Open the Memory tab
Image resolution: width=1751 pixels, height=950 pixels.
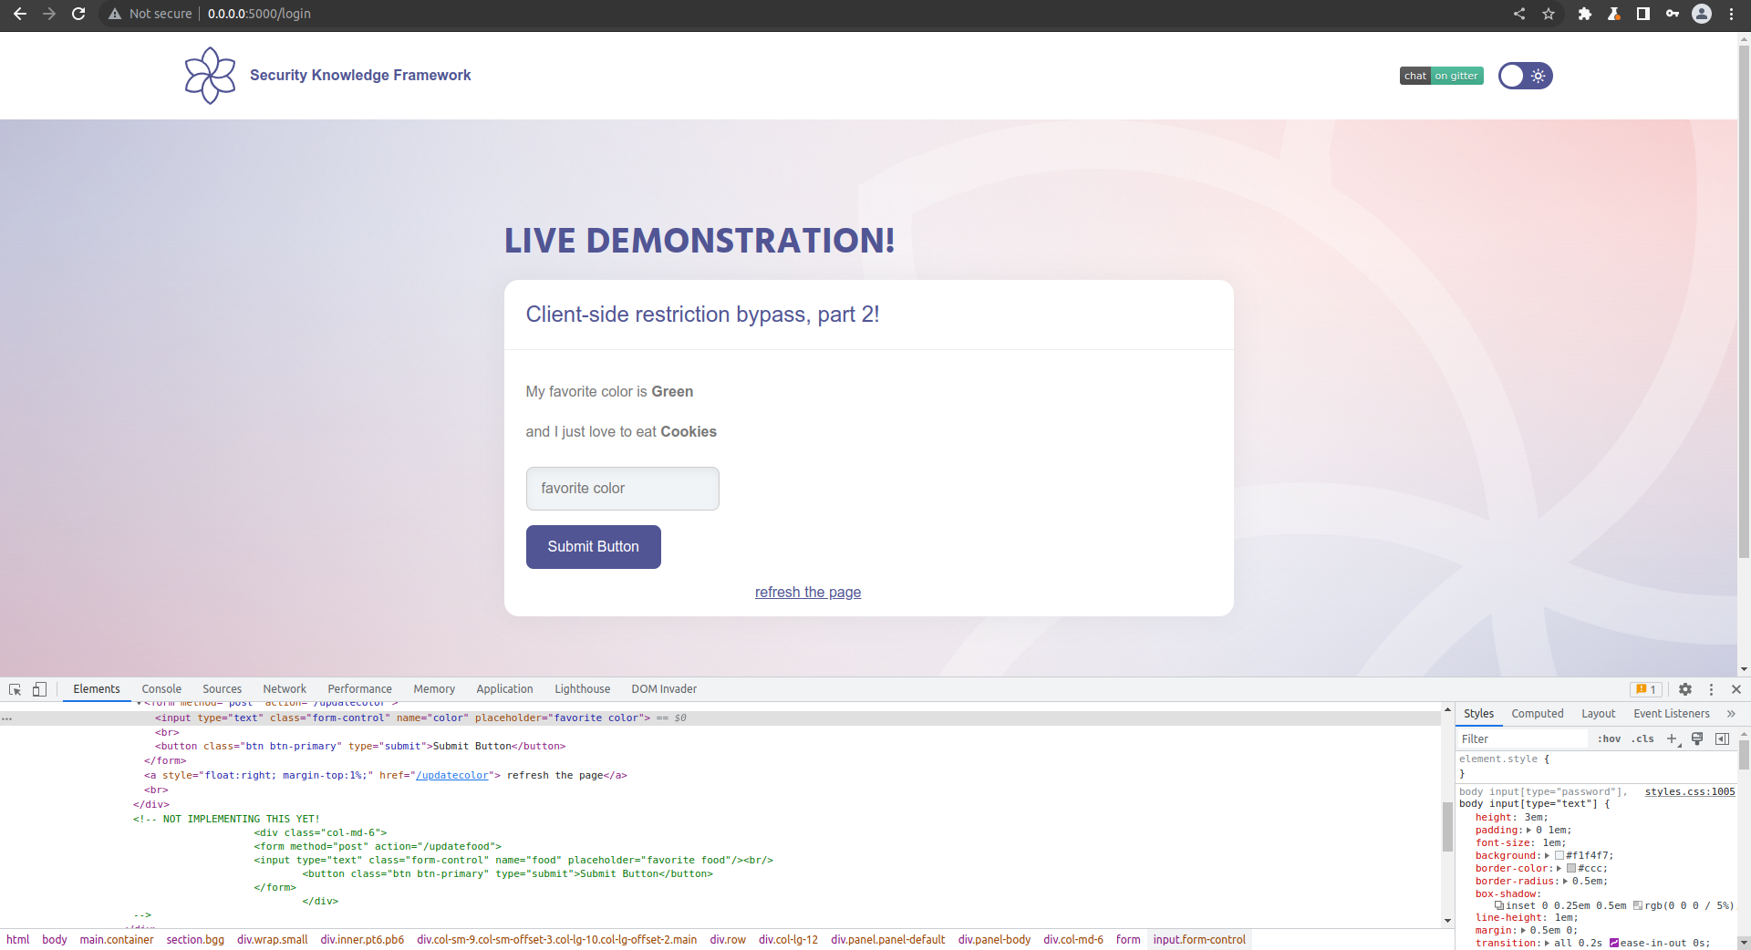434,689
